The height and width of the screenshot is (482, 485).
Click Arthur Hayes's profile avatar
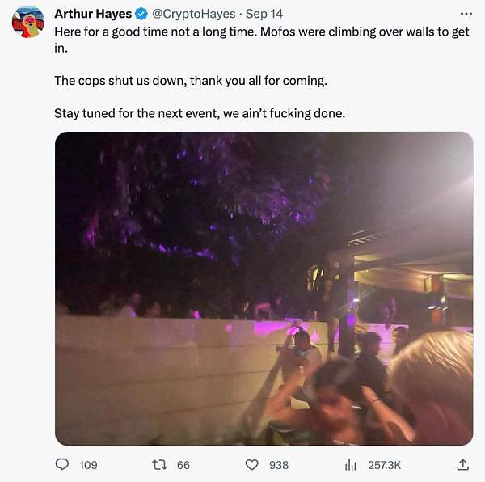coord(27,22)
